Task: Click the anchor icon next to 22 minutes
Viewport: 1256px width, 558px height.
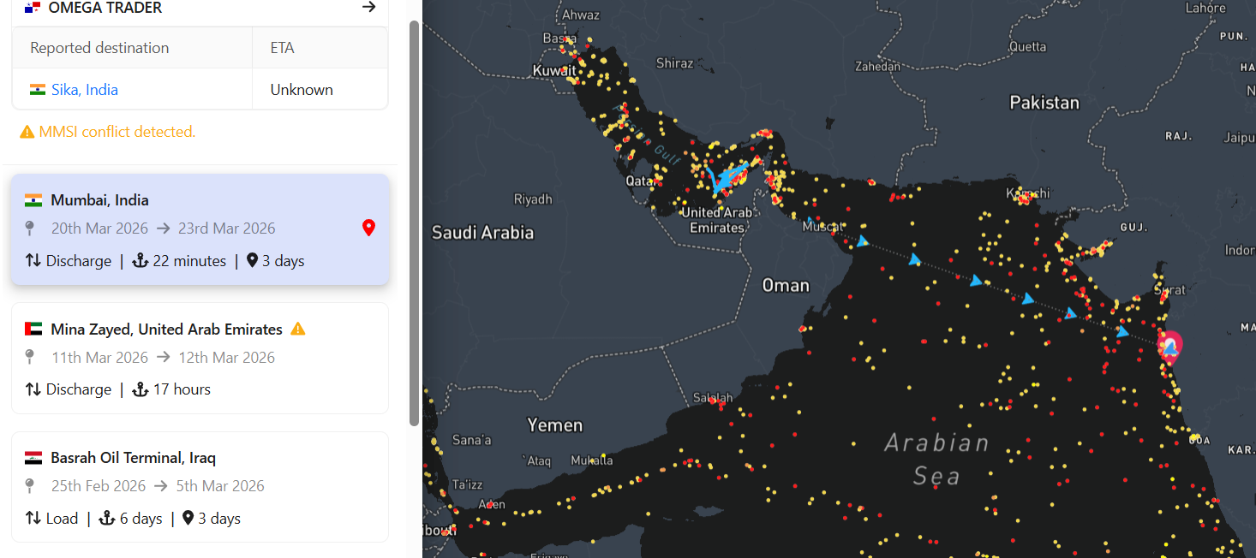Action: click(141, 261)
